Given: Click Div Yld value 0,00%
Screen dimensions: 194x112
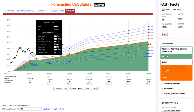Looking at the screenshot, I should pyautogui.click(x=180, y=19).
